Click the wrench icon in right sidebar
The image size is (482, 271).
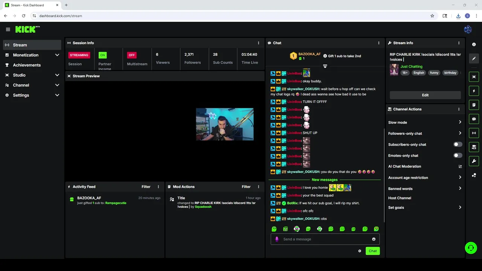point(474,161)
